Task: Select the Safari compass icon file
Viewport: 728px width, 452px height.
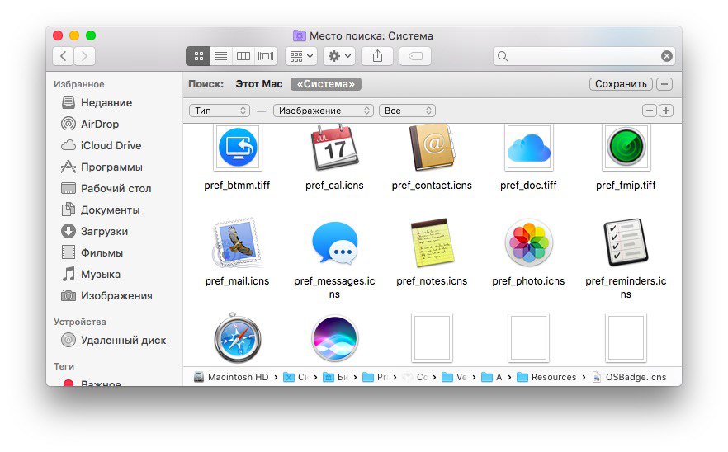Action: pos(237,338)
